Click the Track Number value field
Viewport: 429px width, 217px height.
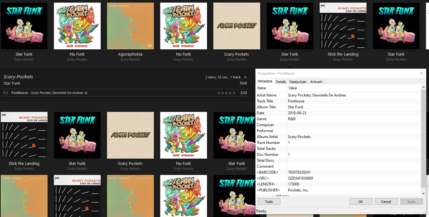[x=354, y=143]
